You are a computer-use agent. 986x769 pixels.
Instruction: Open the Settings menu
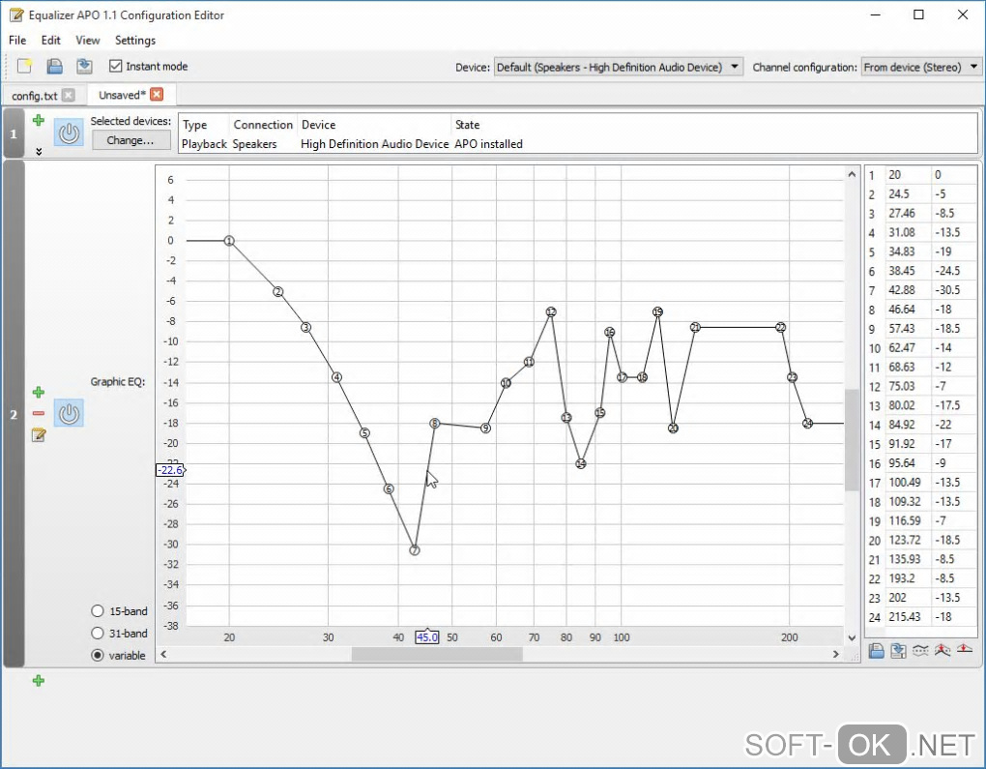tap(135, 41)
